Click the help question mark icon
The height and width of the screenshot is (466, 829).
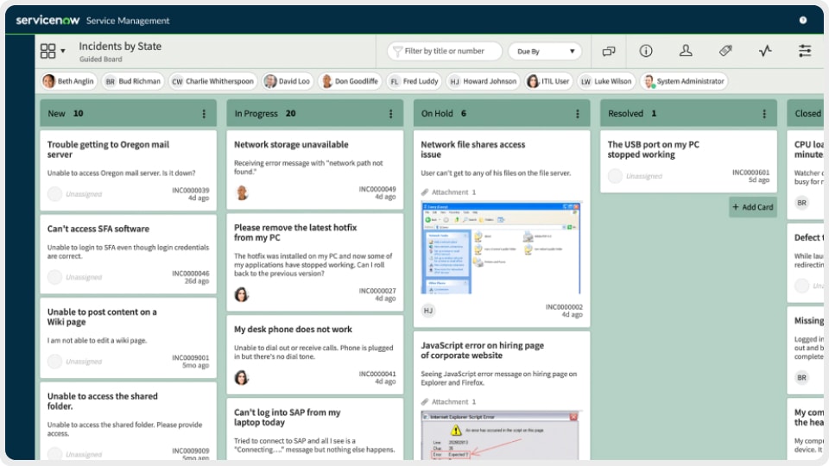[x=803, y=20]
